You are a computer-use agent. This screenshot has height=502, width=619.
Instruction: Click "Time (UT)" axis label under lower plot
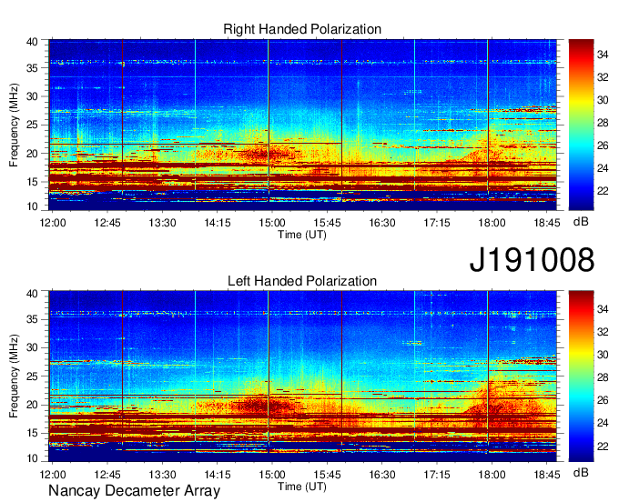tap(302, 487)
